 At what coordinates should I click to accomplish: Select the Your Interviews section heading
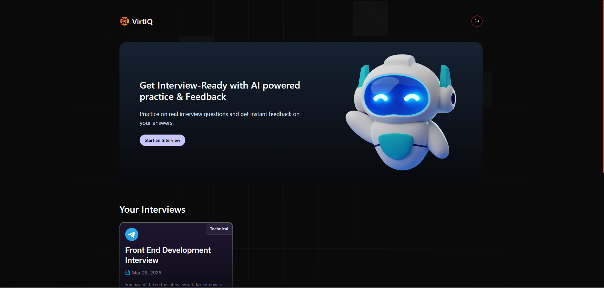coord(152,209)
